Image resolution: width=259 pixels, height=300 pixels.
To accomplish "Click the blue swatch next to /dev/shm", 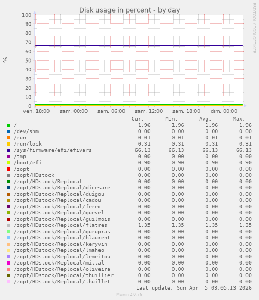I will [9, 131].
